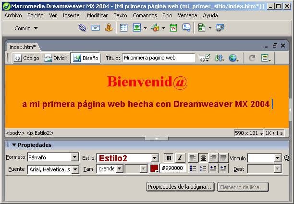Click the Hyperlink insert icon
294x204 pixels.
pyautogui.click(x=83, y=28)
